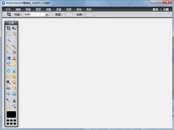
Task: Select the rectangular Marquee tool
Action: (8, 34)
